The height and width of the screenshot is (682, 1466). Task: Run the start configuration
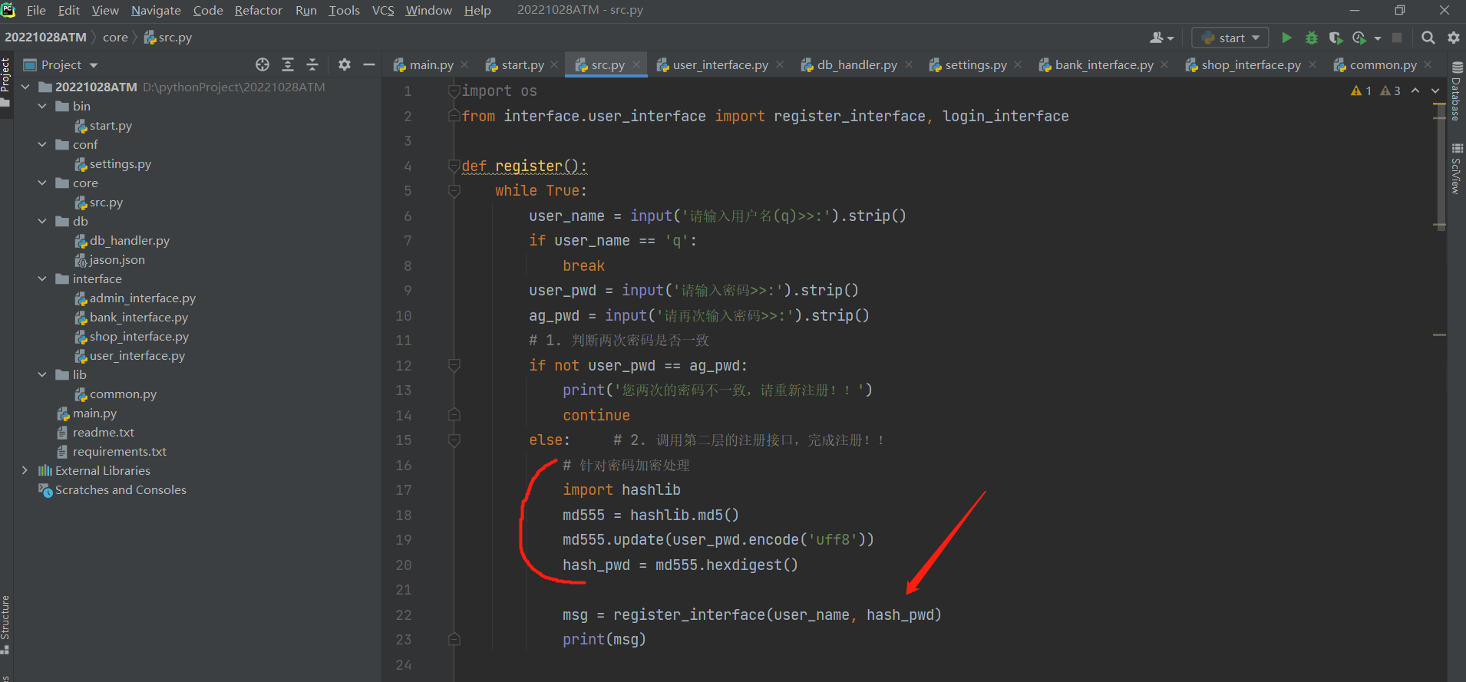pos(1286,38)
